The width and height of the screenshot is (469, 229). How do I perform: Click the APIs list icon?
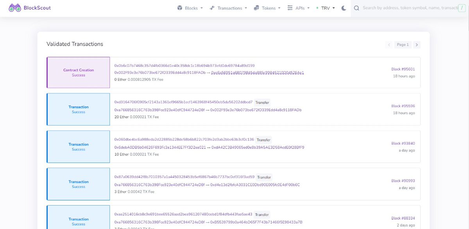290,8
